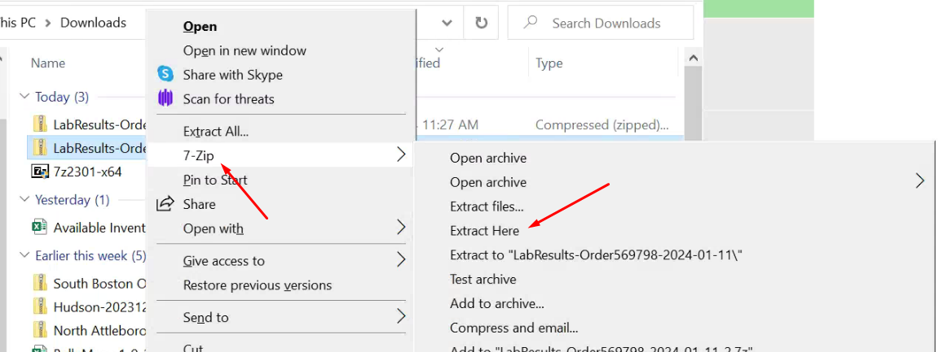Select Add to archive option
Image resolution: width=952 pixels, height=352 pixels.
click(x=497, y=304)
